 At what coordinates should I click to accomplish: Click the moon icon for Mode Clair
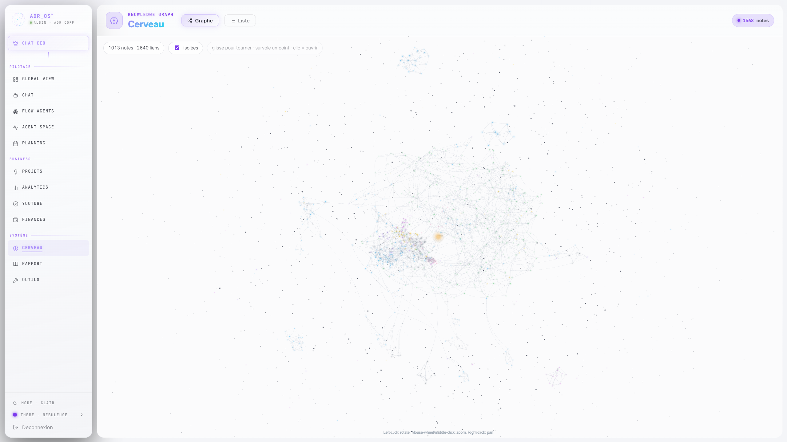point(15,403)
